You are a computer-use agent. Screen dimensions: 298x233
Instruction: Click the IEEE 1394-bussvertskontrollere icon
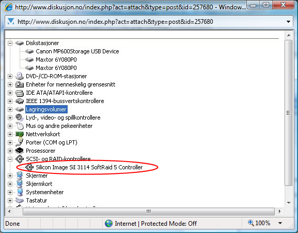click(20, 101)
